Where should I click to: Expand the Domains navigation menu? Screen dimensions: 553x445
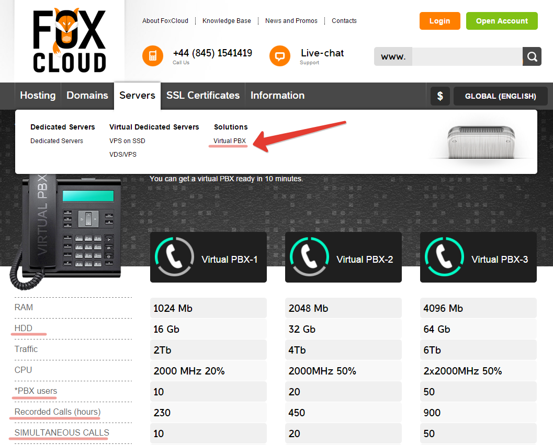tap(87, 96)
